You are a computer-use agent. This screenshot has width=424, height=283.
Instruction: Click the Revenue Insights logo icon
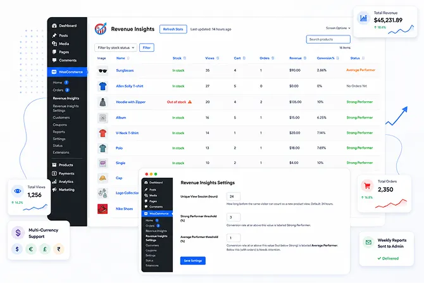(101, 28)
